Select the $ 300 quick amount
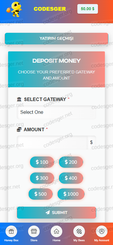This screenshot has width=113, height=245. (42, 178)
